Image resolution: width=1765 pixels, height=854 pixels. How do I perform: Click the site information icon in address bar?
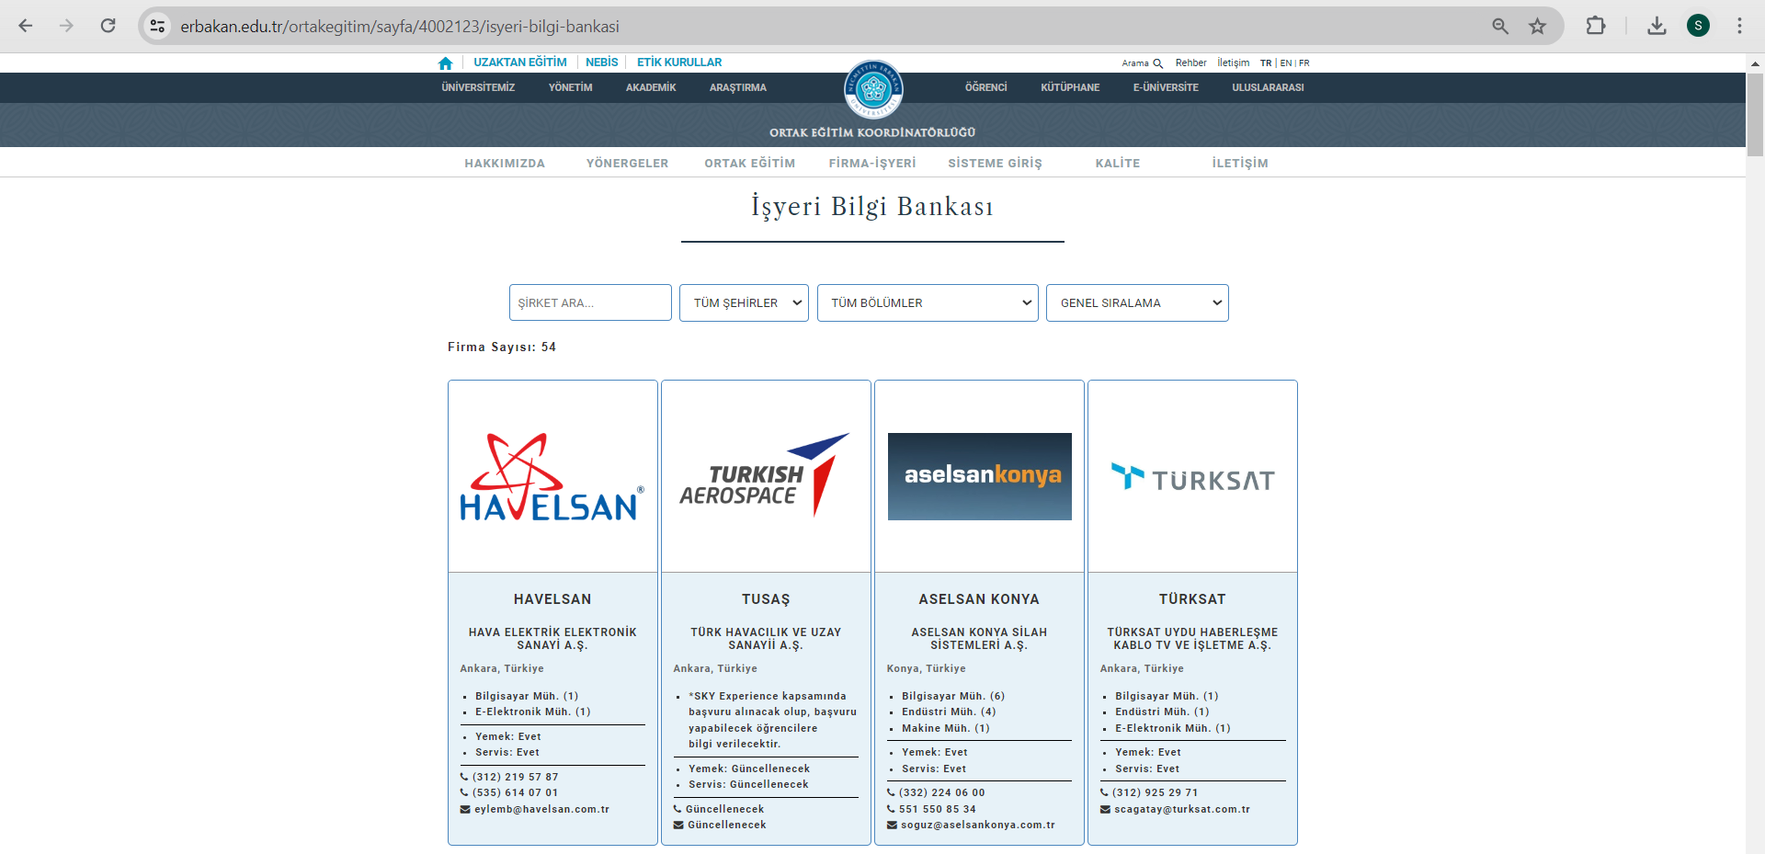(158, 26)
